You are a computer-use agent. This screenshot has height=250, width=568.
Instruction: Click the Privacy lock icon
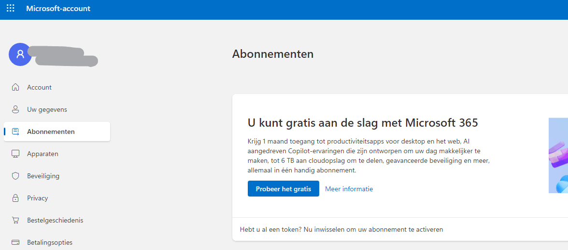pos(15,198)
